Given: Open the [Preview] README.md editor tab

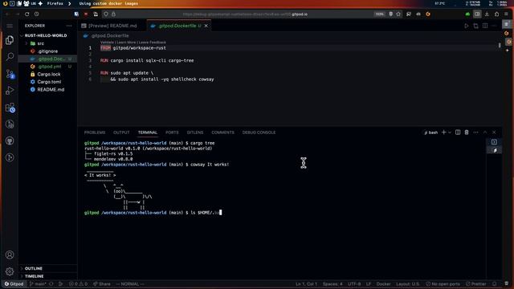Looking at the screenshot, I should click(x=112, y=26).
